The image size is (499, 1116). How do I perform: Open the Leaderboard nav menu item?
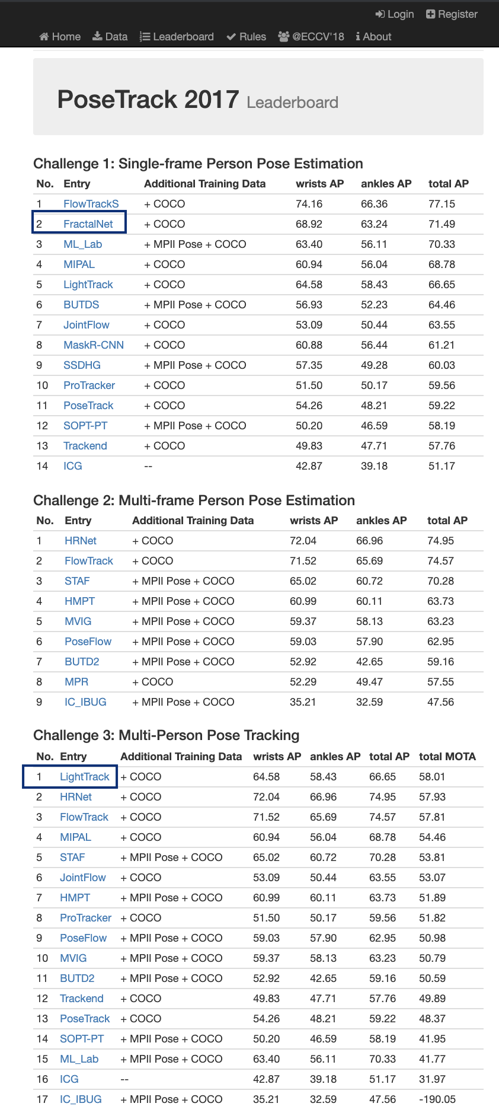(183, 37)
